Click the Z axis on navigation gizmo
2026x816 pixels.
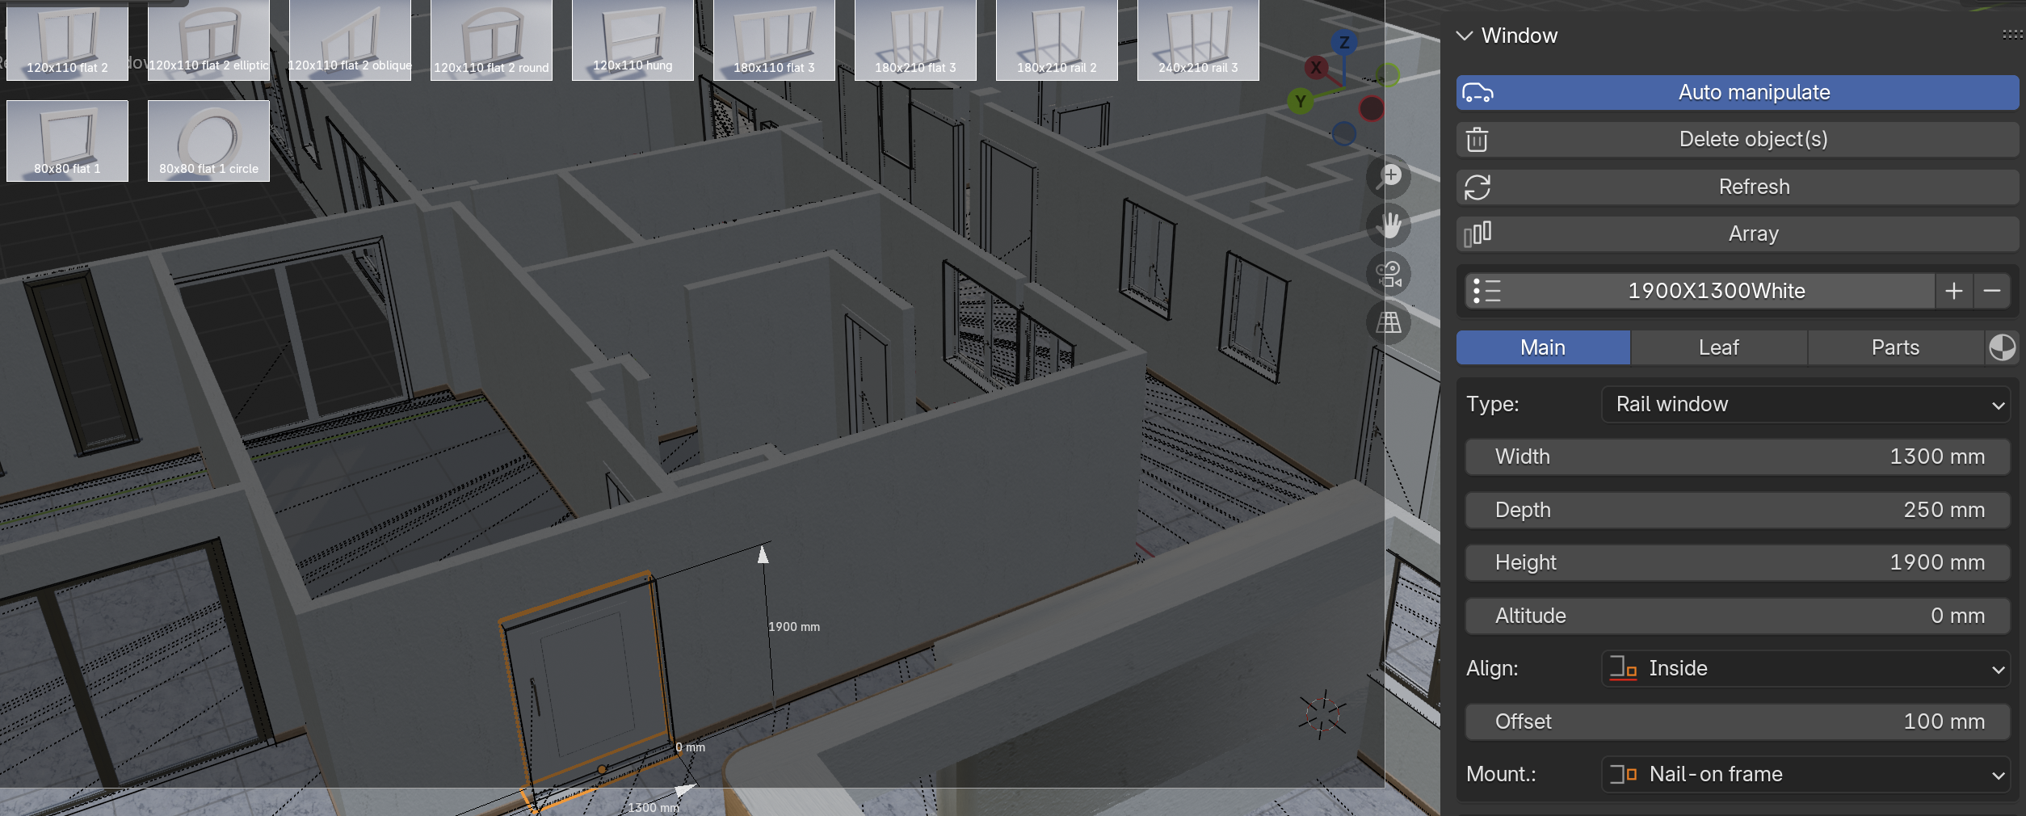pos(1344,42)
